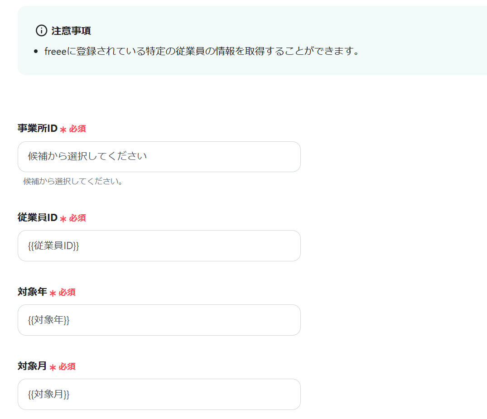The height and width of the screenshot is (419, 487).
Task: Click the 必須 marker beside 従業員ID
Action: (77, 218)
